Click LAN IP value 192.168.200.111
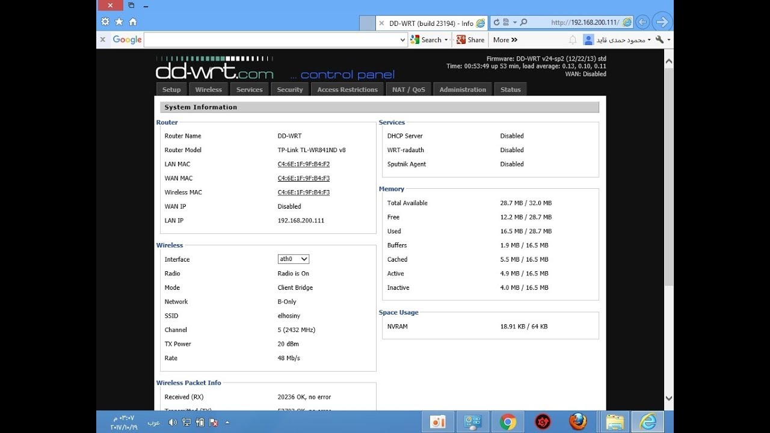 click(x=301, y=221)
